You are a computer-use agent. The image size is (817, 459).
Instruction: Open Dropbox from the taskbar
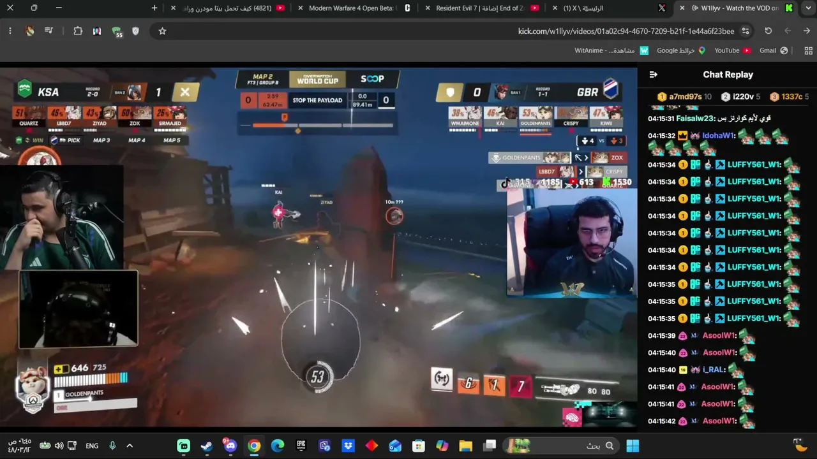coord(348,446)
